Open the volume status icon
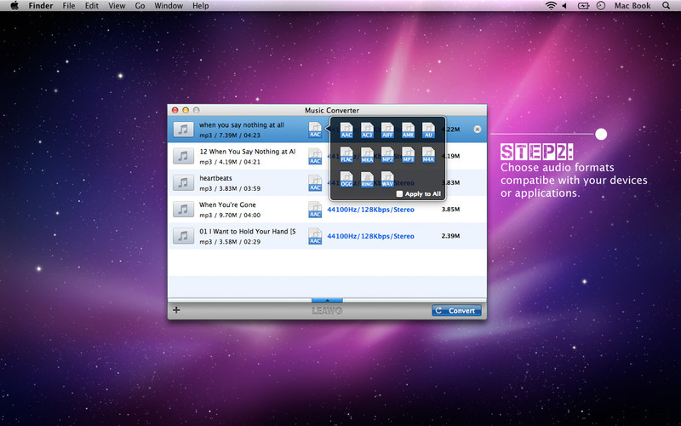Screen dimensions: 681x426 tap(564, 6)
